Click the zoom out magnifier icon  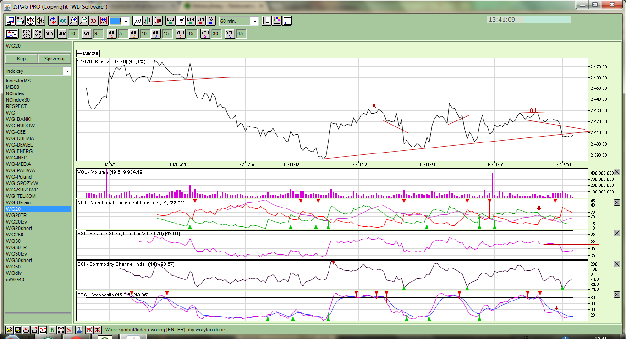[x=83, y=21]
